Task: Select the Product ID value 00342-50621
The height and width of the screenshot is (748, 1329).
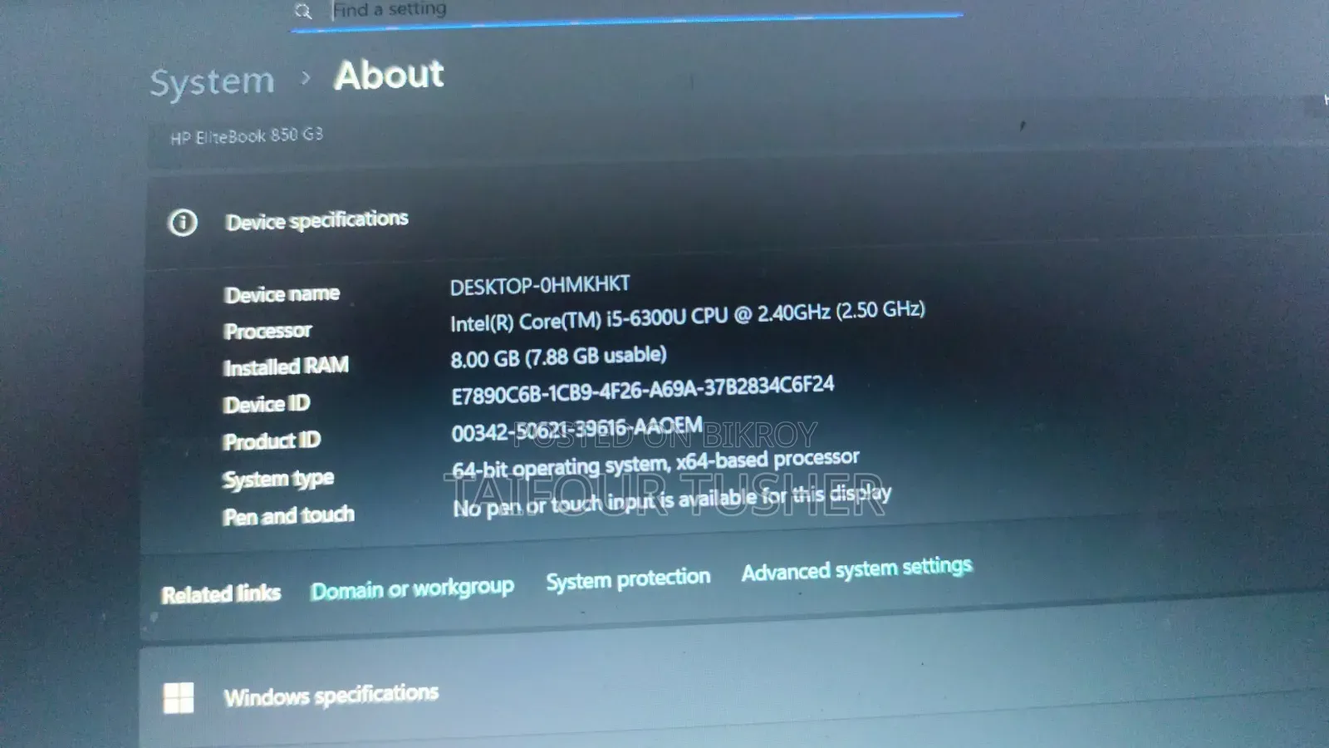Action: [577, 430]
